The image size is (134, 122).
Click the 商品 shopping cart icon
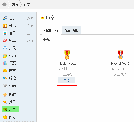point(5,86)
